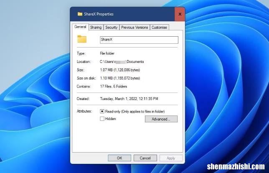Open the Customise tab
The width and height of the screenshot is (269, 173).
tap(159, 28)
